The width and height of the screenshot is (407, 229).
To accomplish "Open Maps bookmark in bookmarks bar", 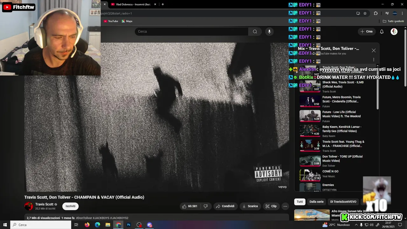I will [127, 21].
